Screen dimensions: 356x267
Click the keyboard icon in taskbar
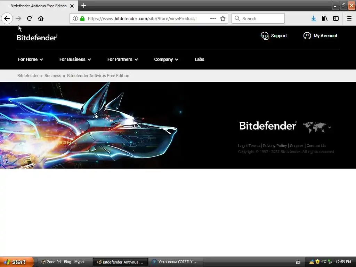pyautogui.click(x=298, y=262)
